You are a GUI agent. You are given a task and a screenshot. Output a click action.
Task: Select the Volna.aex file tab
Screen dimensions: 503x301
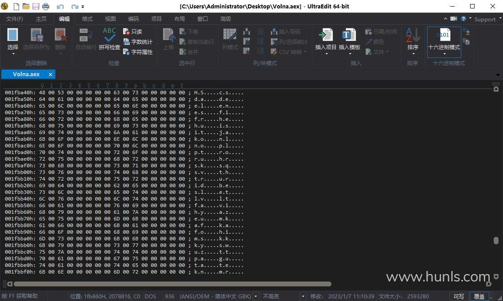(x=26, y=74)
